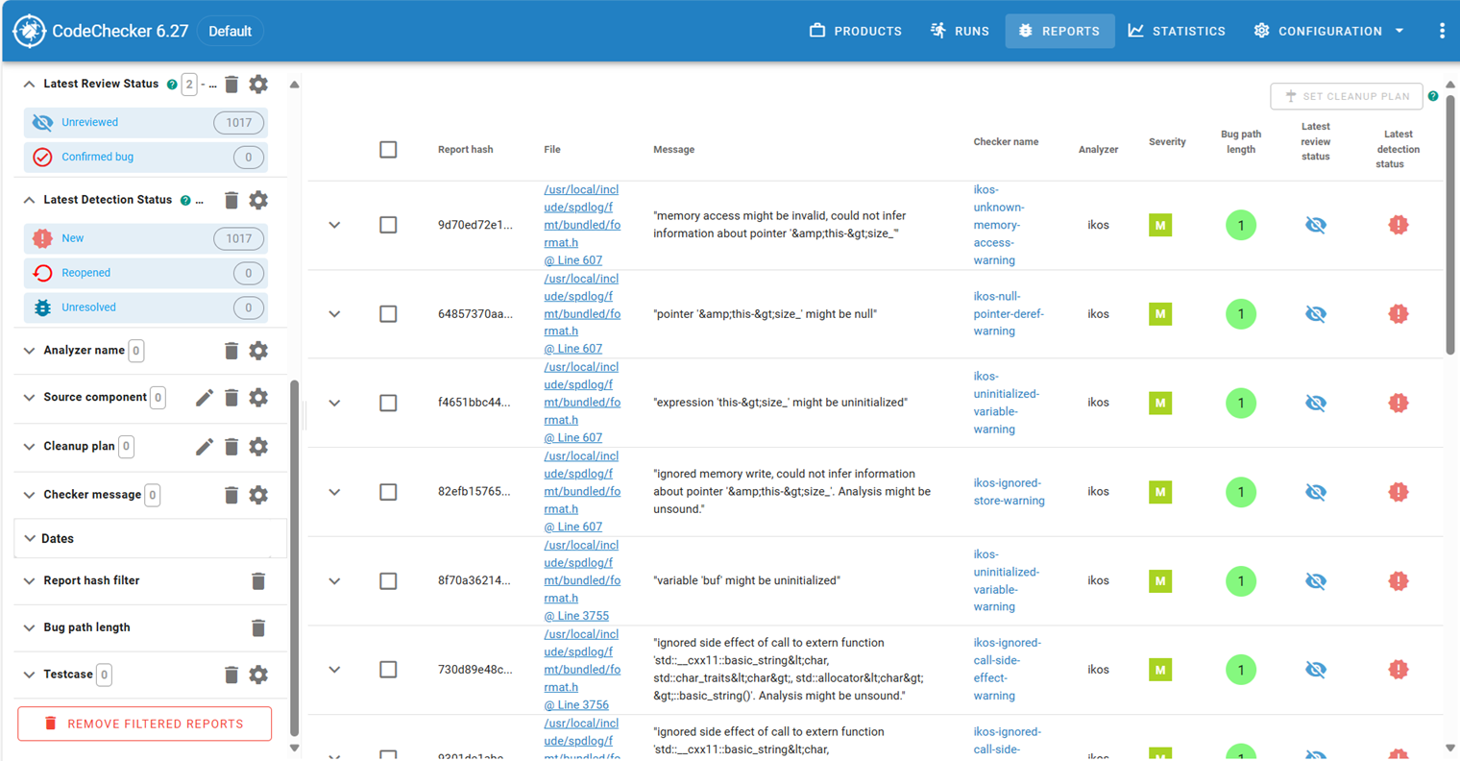Check the box for report 8f70a36214

[x=388, y=581]
